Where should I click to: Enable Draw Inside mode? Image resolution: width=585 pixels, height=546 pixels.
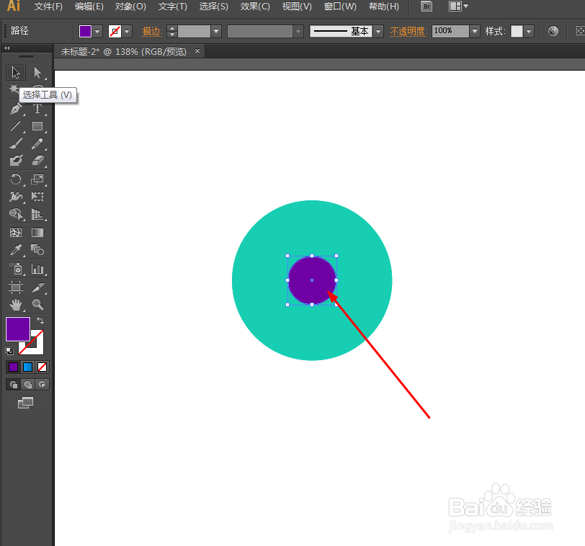click(42, 384)
